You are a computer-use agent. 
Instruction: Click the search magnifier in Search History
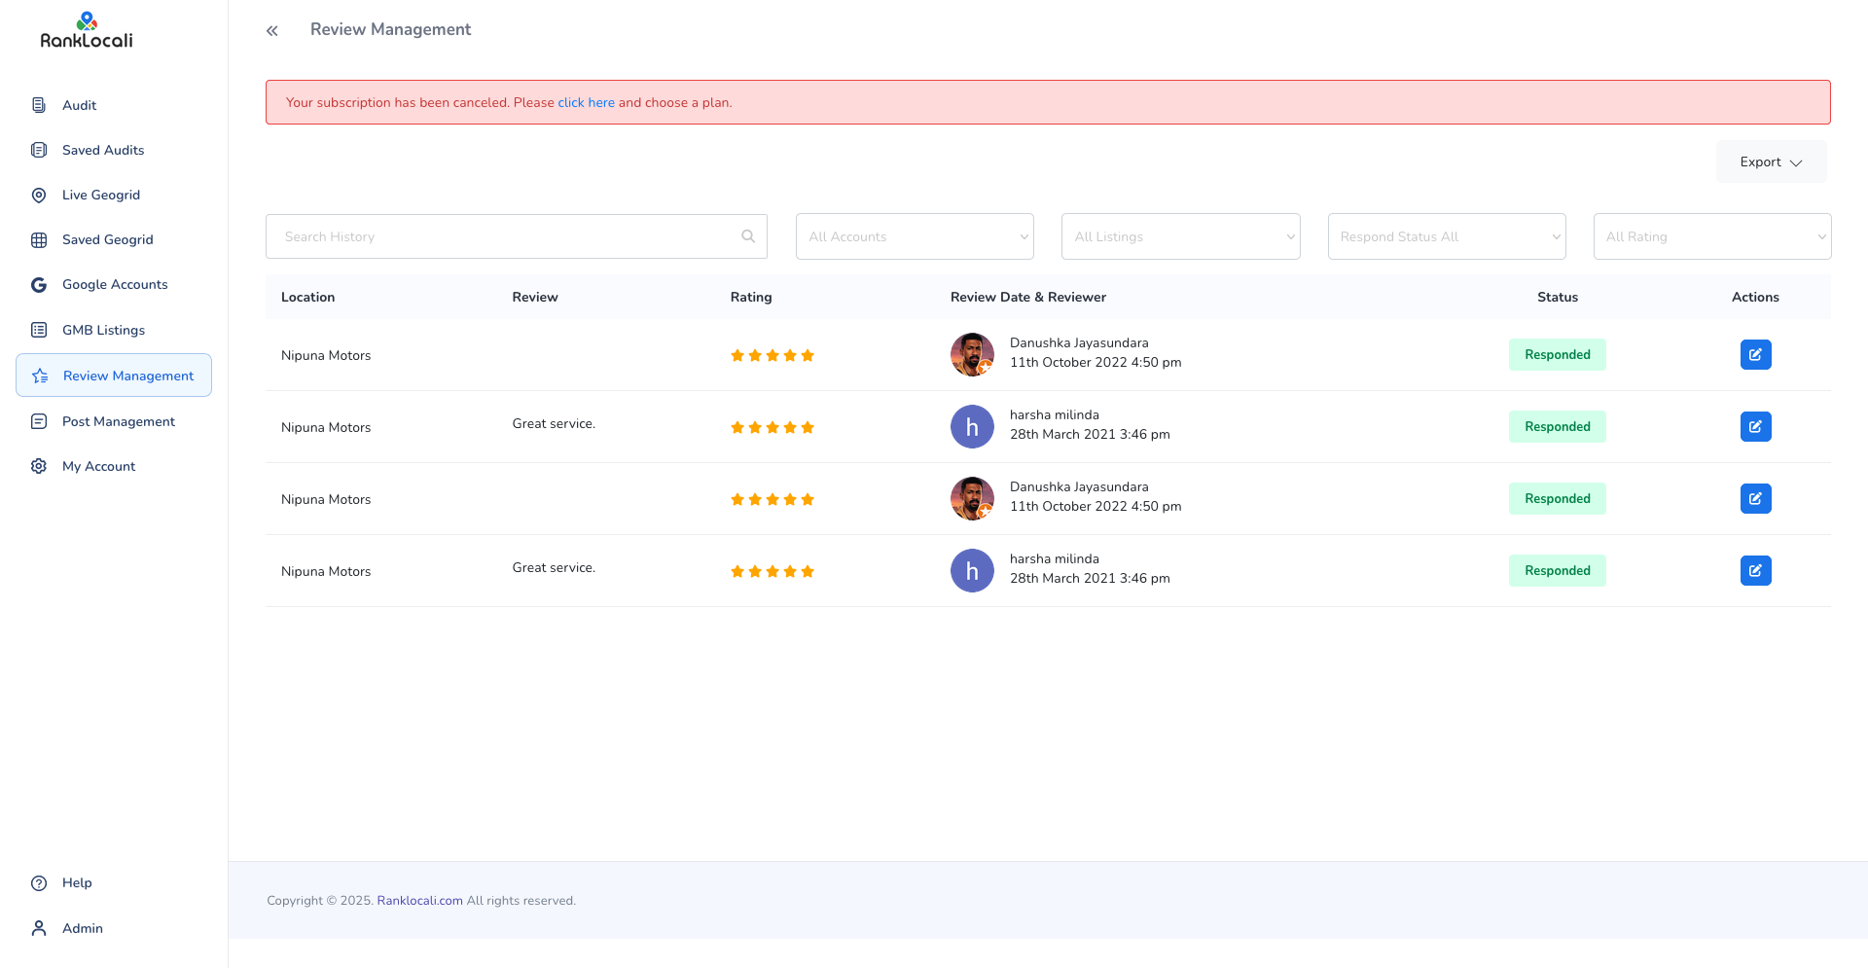747,235
